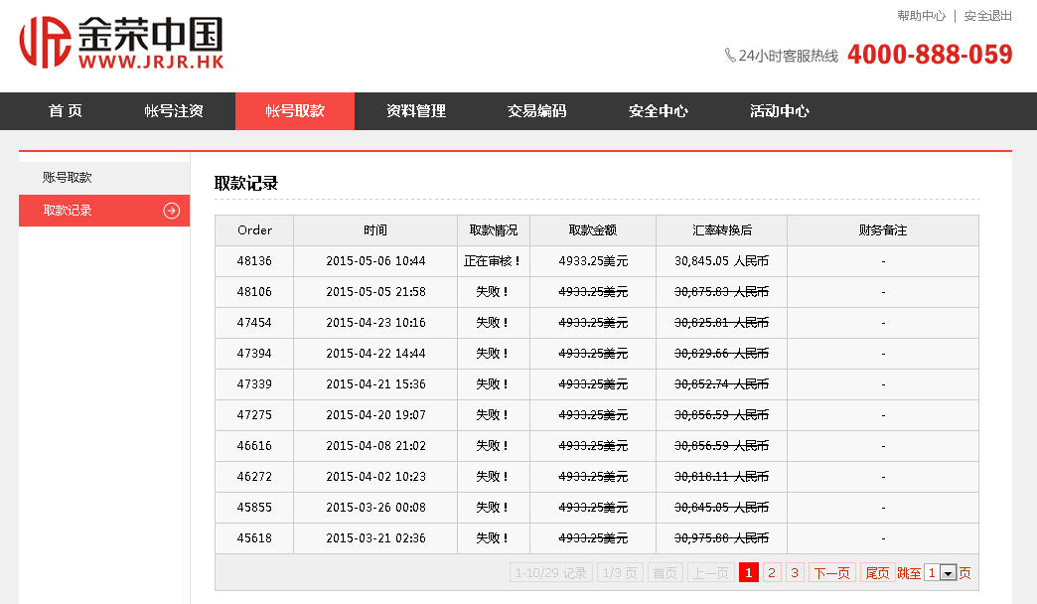The width and height of the screenshot is (1037, 604).
Task: Click the 1-10/29 记录 record count
Action: pyautogui.click(x=551, y=573)
